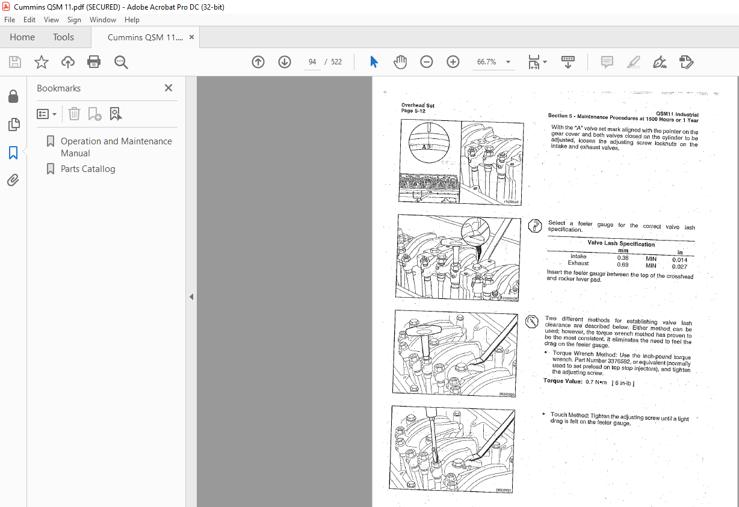Viewport: 739px width, 507px height.
Task: Add a new bookmark
Action: click(x=93, y=114)
